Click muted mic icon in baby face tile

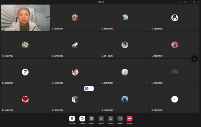coord(3,83)
